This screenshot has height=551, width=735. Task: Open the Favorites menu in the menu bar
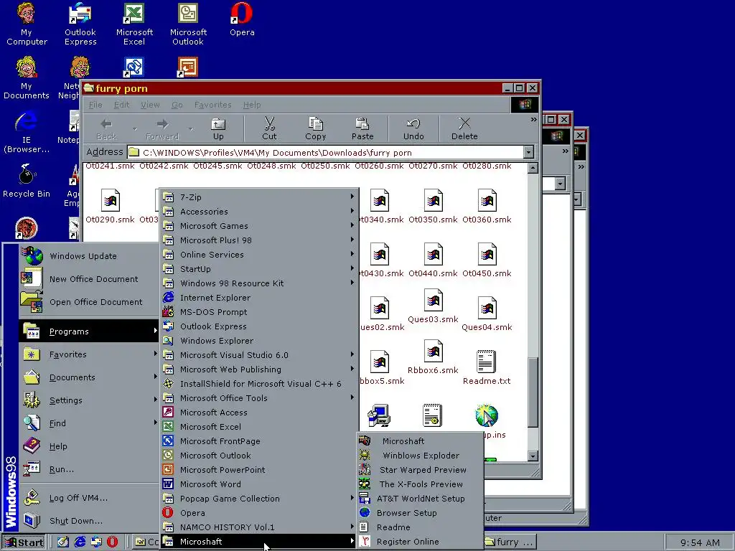click(212, 105)
